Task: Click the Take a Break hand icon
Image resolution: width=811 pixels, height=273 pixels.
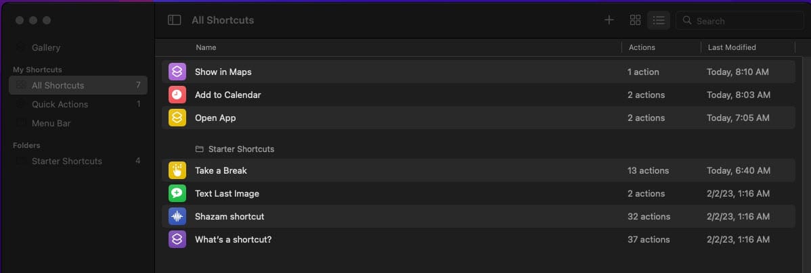Action: tap(177, 170)
